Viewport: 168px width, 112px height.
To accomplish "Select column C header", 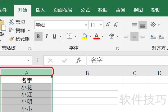I will click(x=135, y=73).
